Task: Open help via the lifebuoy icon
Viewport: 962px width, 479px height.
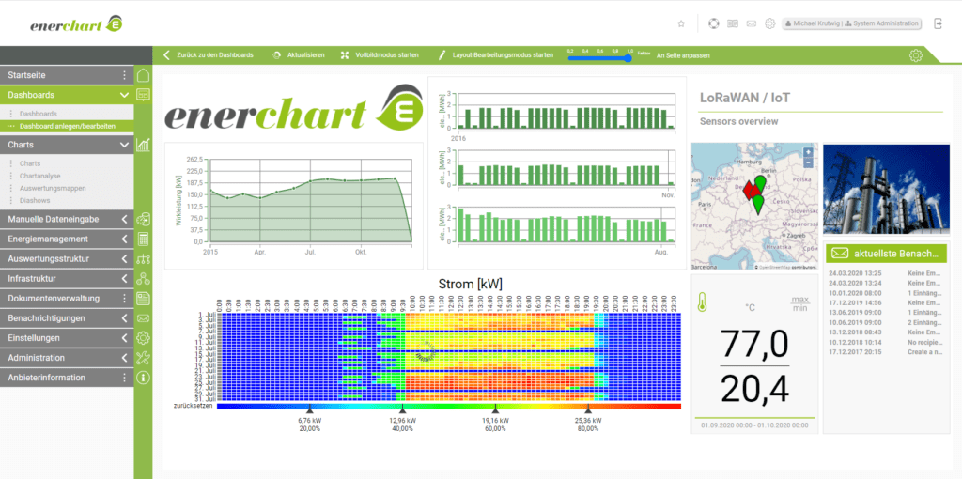Action: click(712, 23)
